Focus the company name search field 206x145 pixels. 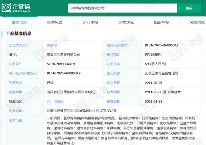tap(123, 8)
